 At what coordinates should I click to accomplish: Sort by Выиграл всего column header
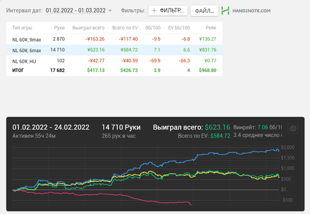pyautogui.click(x=89, y=28)
